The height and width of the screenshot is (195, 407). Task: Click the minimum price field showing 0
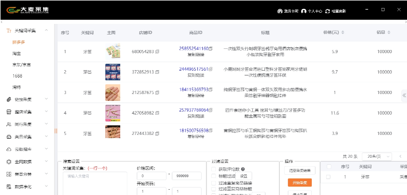click(x=152, y=176)
